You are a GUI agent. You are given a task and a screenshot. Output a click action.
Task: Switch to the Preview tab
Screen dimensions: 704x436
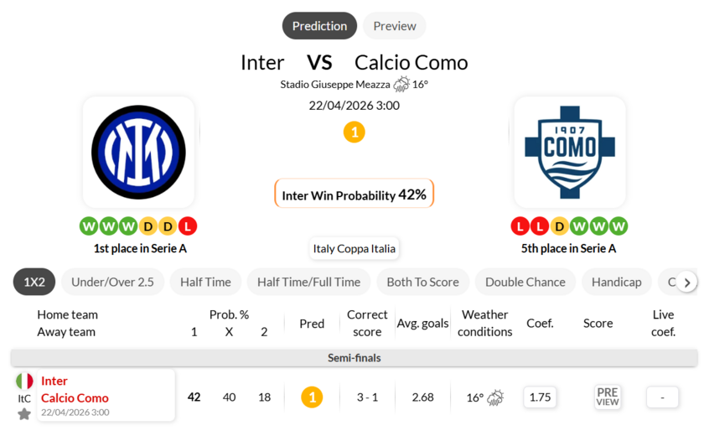(394, 26)
